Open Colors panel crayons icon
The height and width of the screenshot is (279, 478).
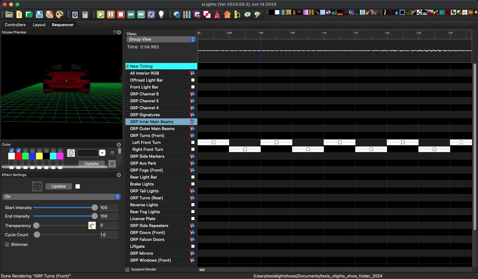click(187, 14)
